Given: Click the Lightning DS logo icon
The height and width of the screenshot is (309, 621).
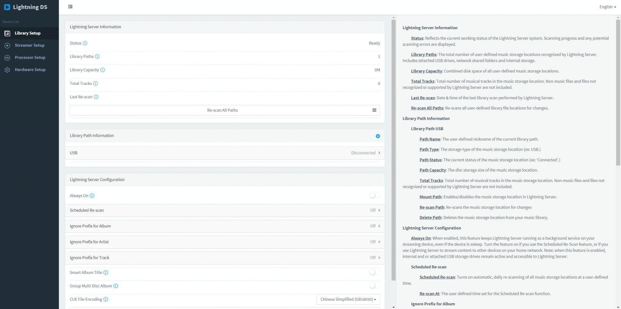Looking at the screenshot, I should click(7, 7).
